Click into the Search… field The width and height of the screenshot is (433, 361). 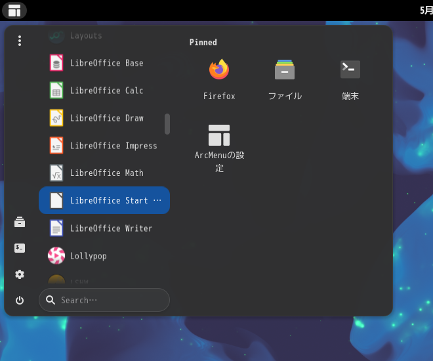tap(104, 300)
